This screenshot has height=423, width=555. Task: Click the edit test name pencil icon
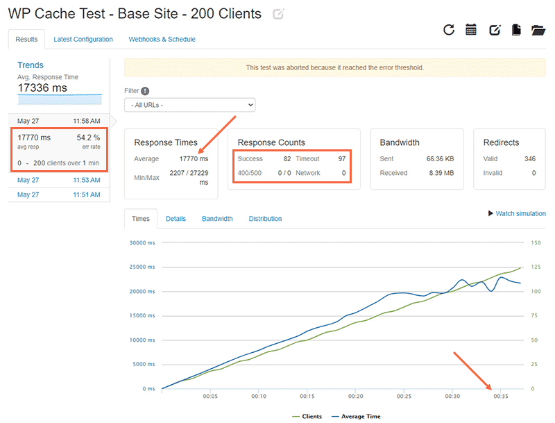point(279,14)
